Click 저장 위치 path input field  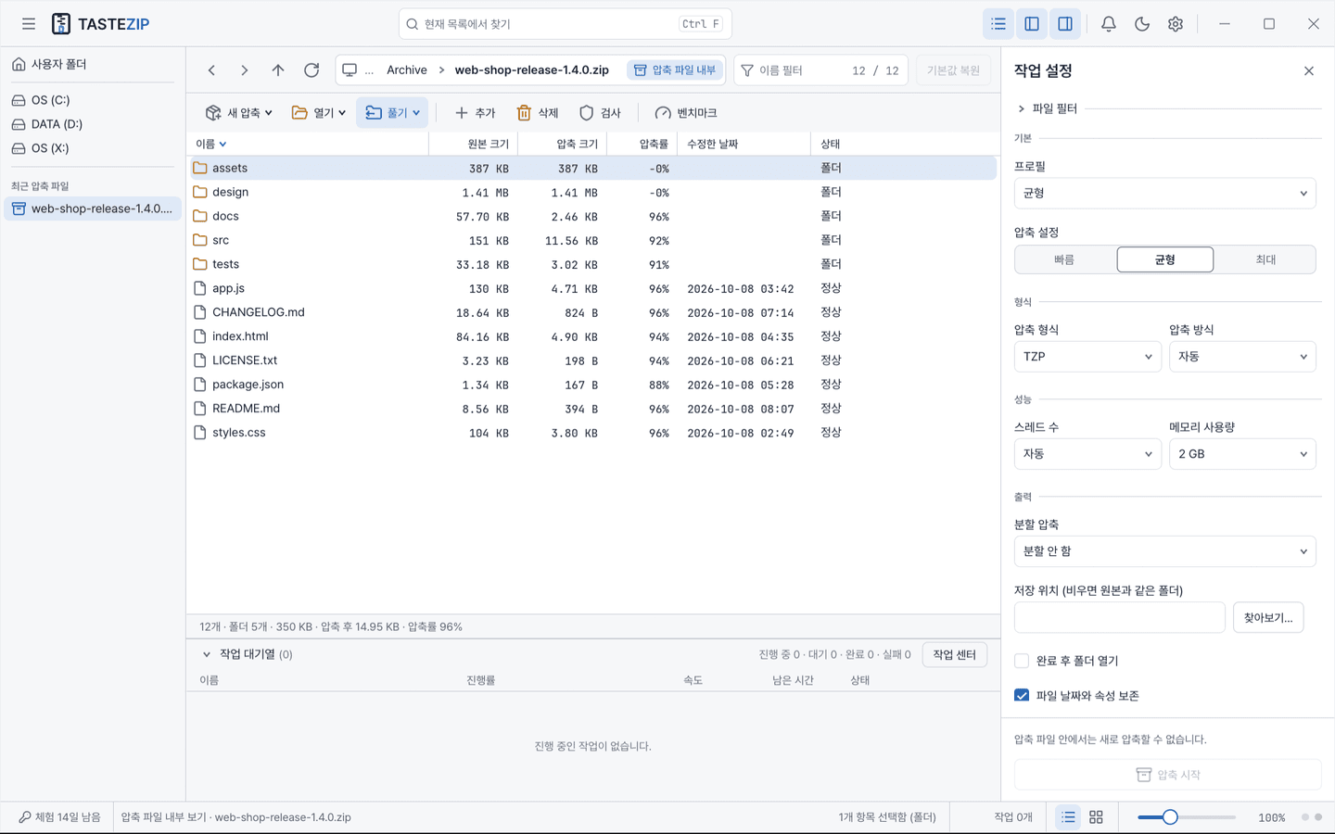tap(1120, 618)
